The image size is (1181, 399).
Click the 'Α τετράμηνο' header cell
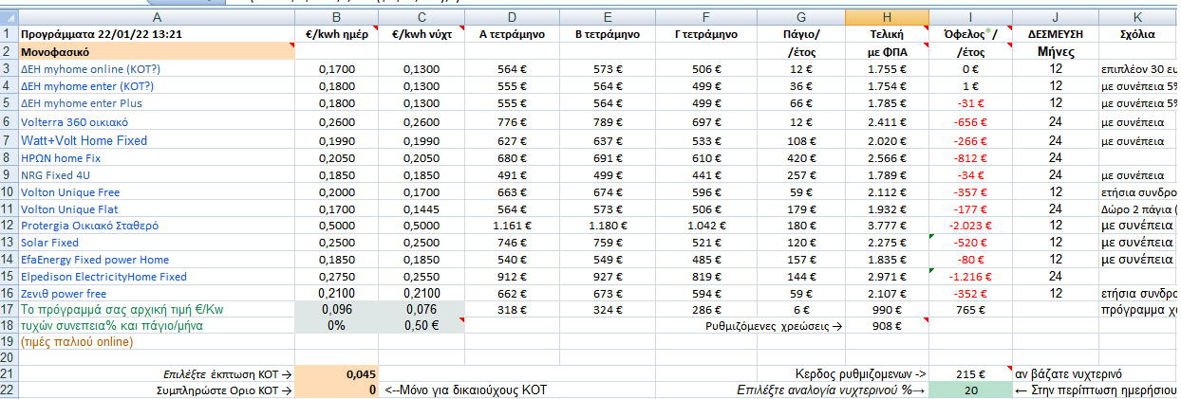[x=512, y=33]
